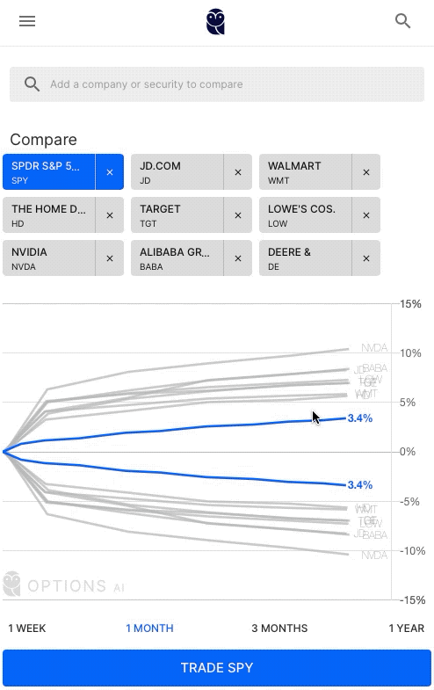Click the owl logo icon
The height and width of the screenshot is (690, 434).
[215, 22]
